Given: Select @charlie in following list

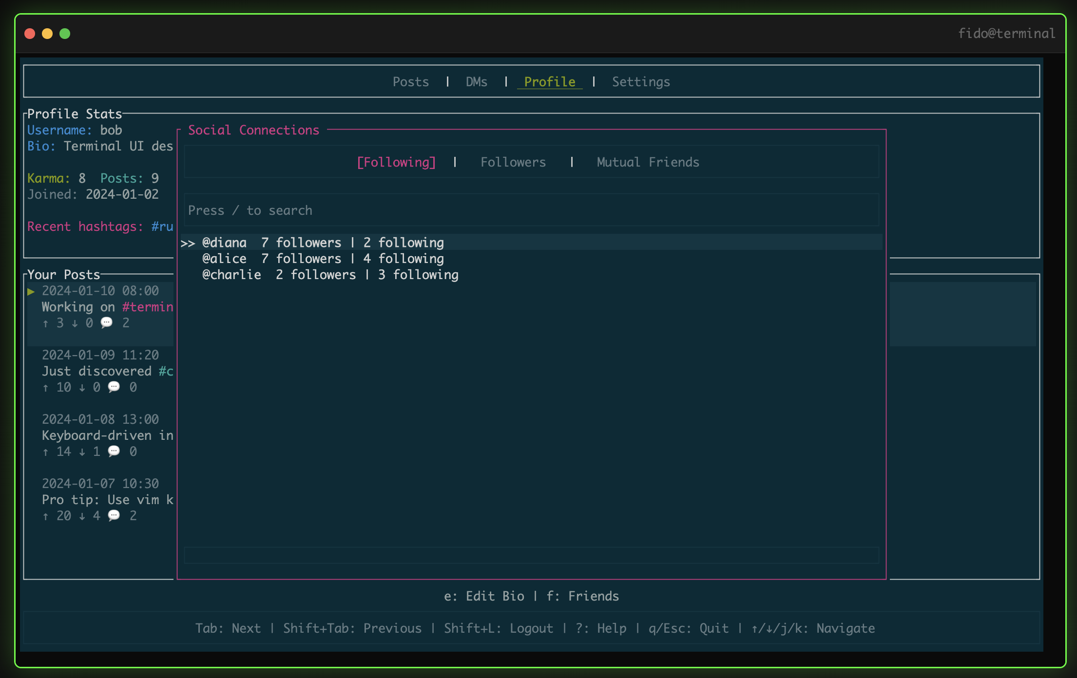Looking at the screenshot, I should 231,275.
